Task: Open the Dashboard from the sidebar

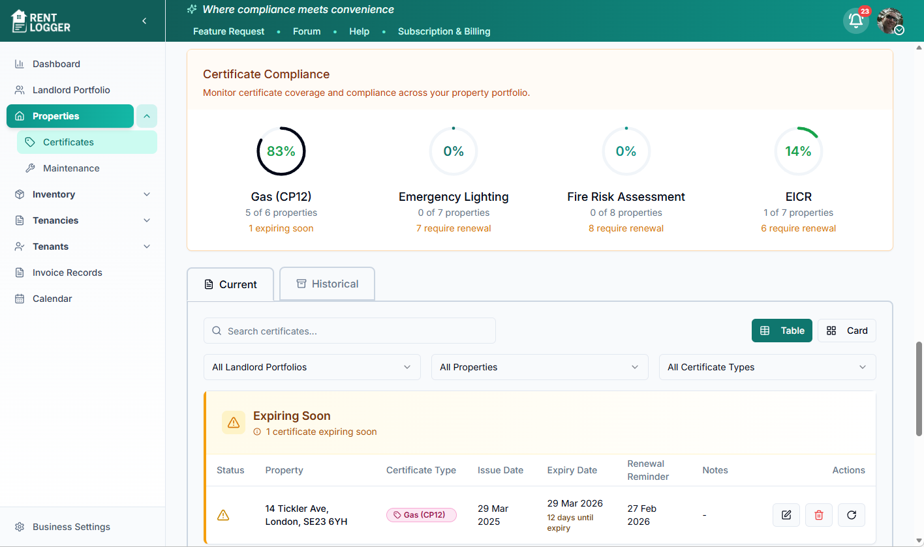Action: click(55, 63)
